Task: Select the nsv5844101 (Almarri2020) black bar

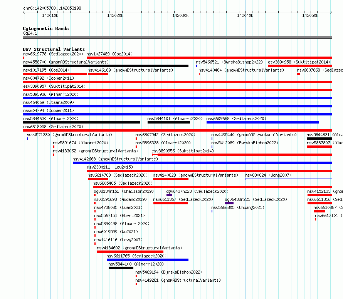Action: point(169,122)
